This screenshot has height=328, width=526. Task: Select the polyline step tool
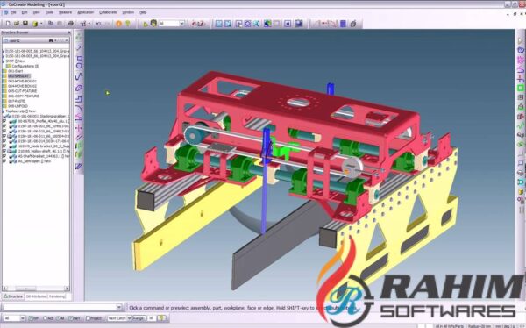pos(79,99)
